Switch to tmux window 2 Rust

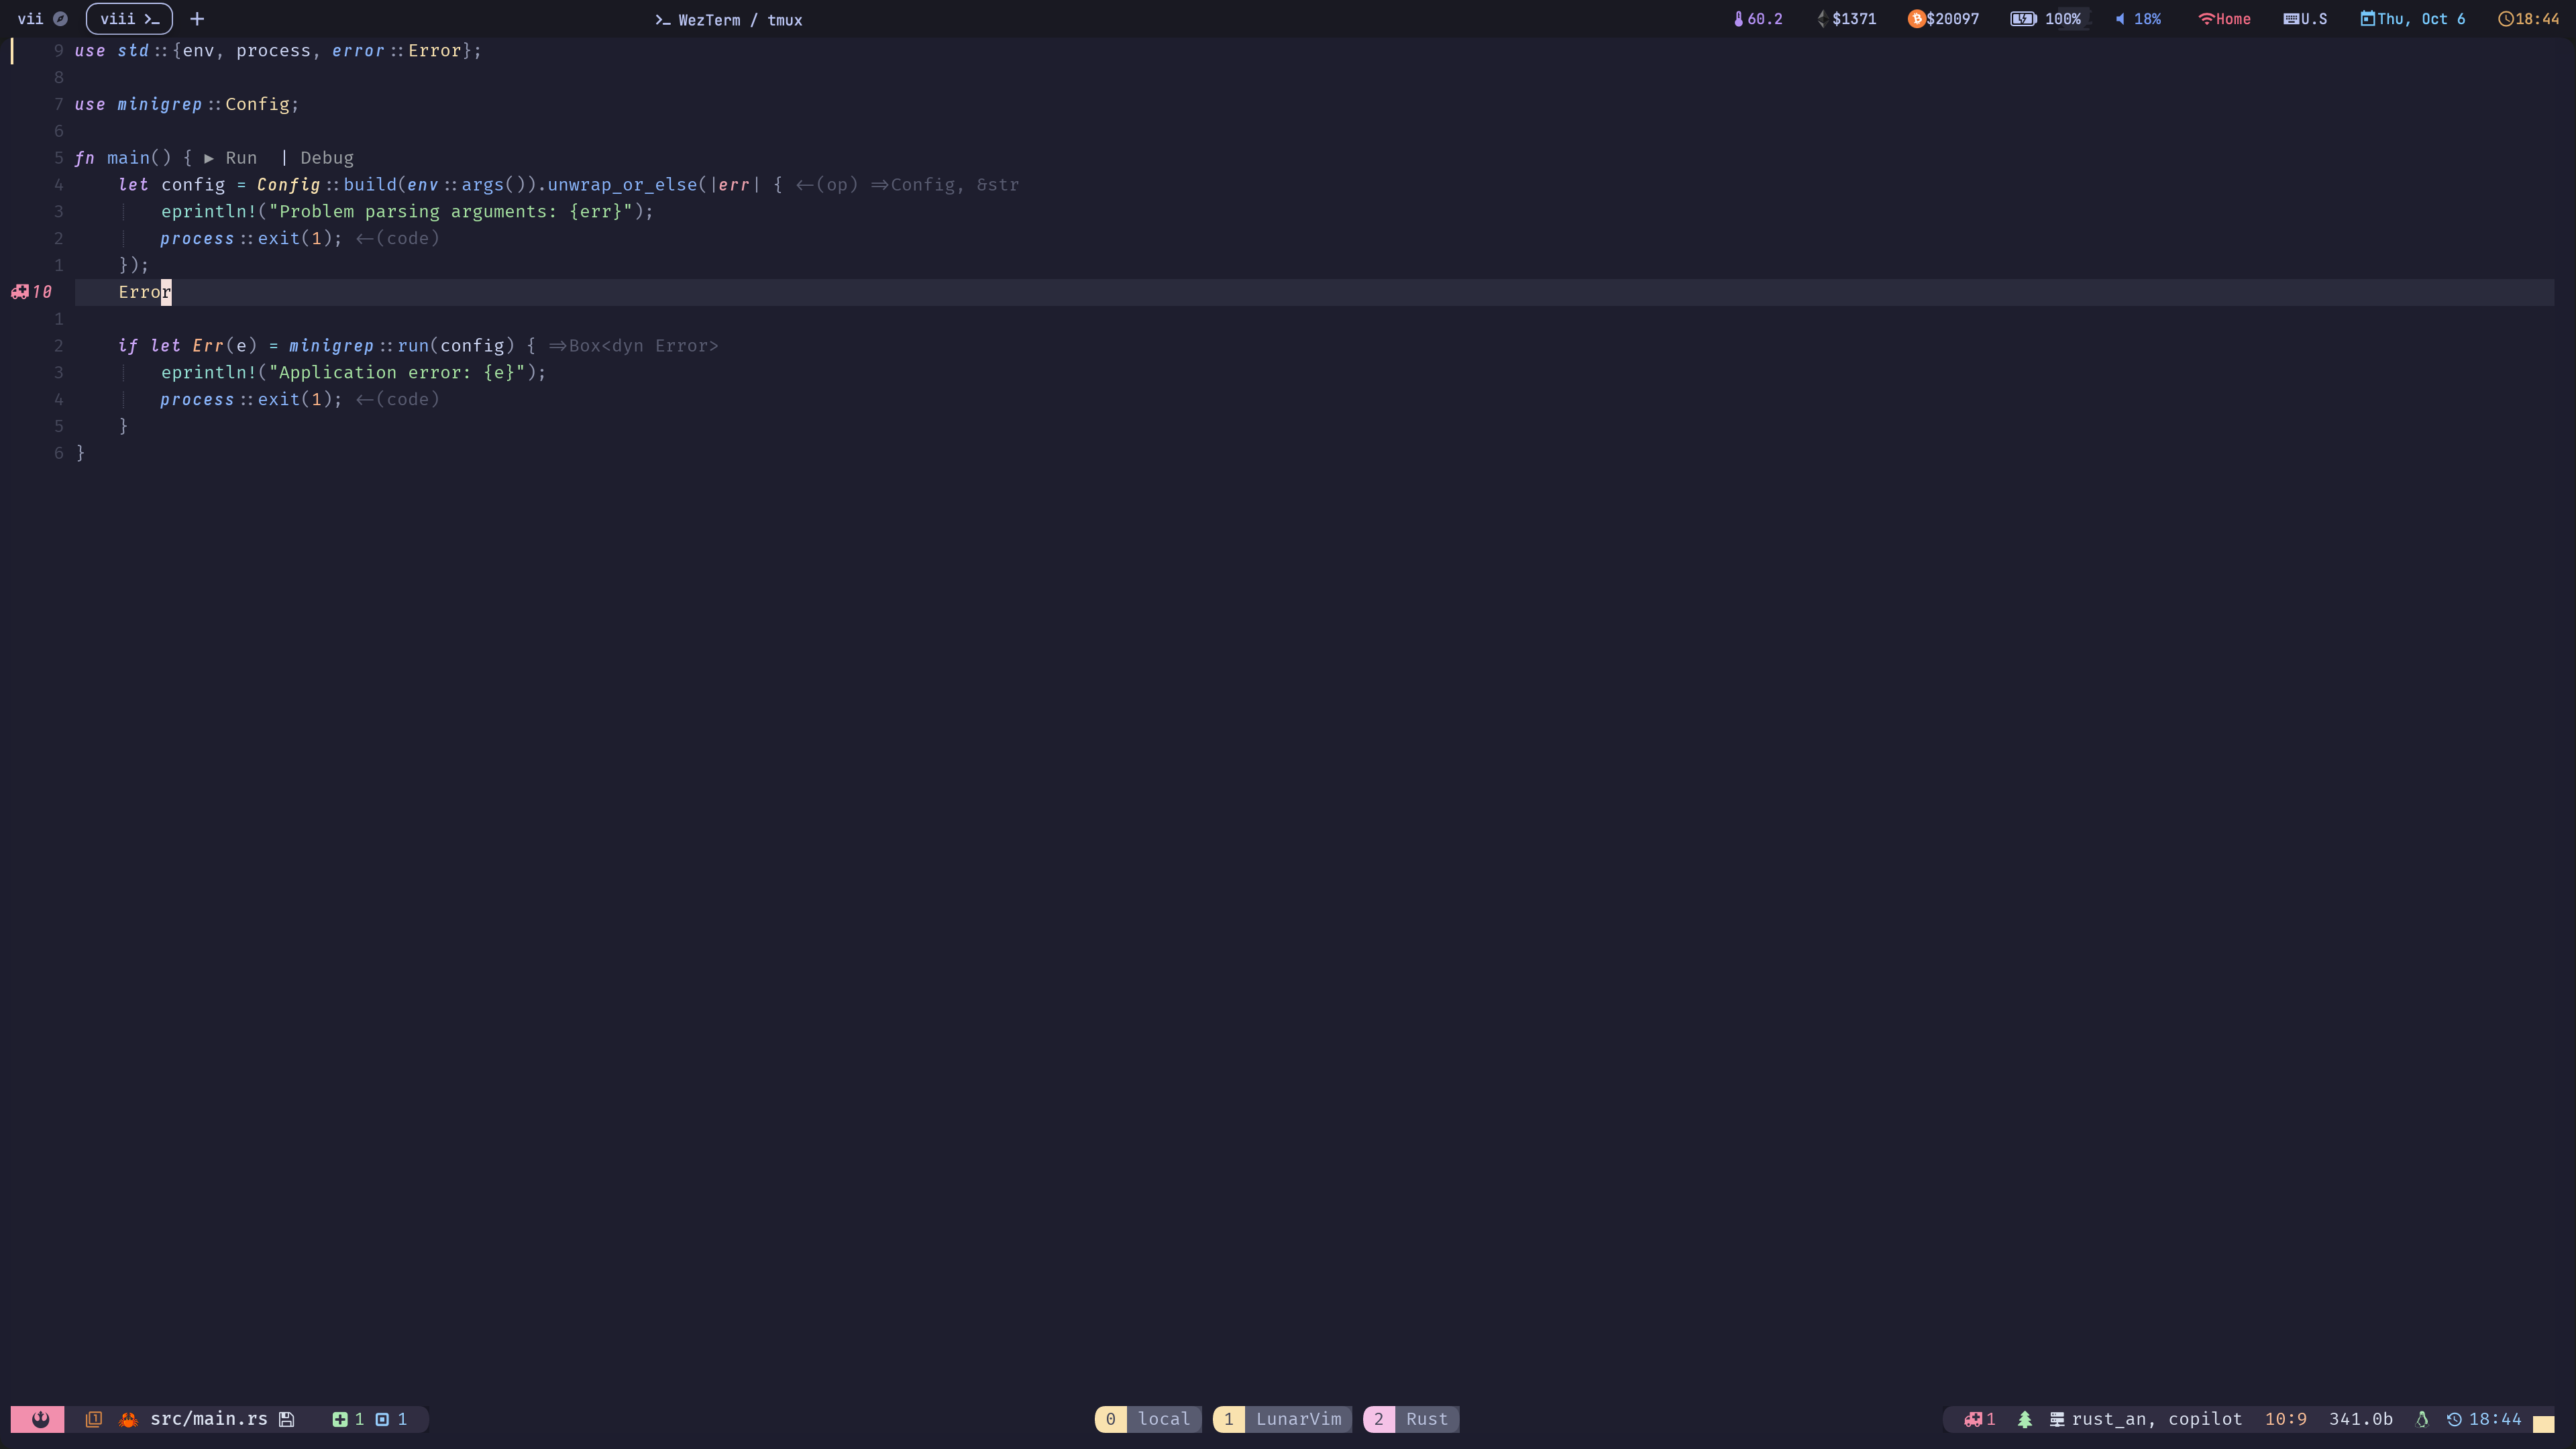point(1411,1419)
